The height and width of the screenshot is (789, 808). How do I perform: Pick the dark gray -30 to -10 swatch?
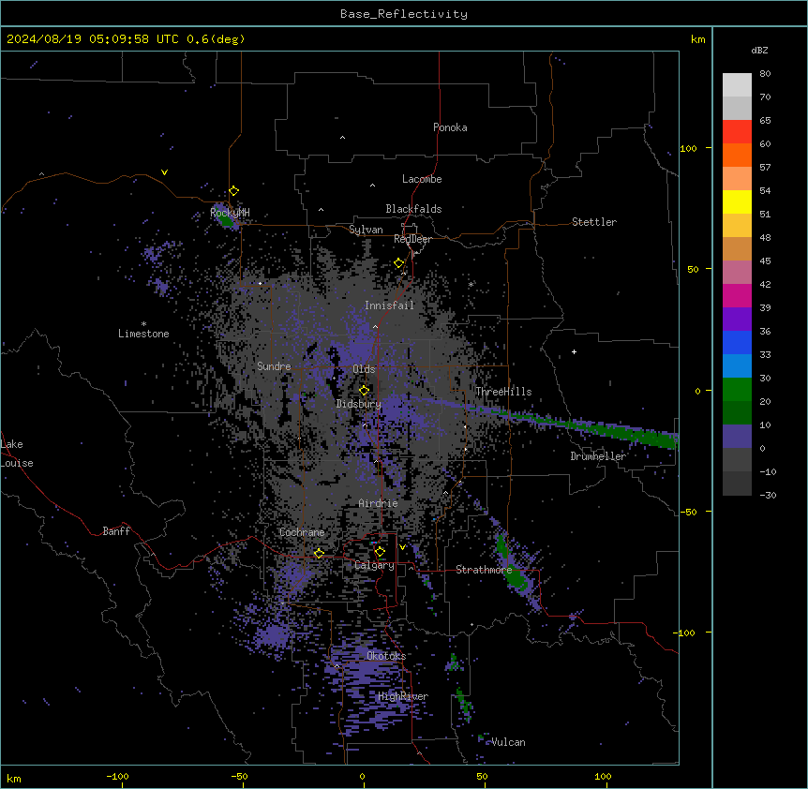(737, 484)
